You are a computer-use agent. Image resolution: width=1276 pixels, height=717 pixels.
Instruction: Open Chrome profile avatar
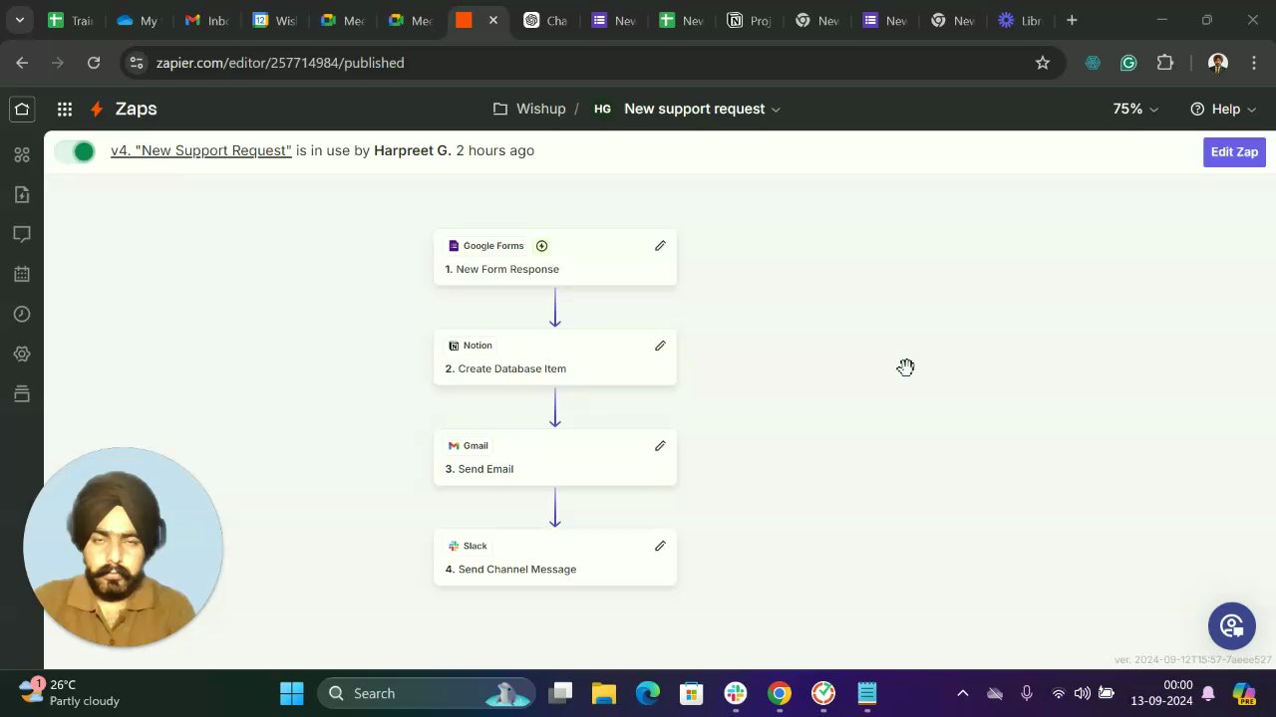1217,63
